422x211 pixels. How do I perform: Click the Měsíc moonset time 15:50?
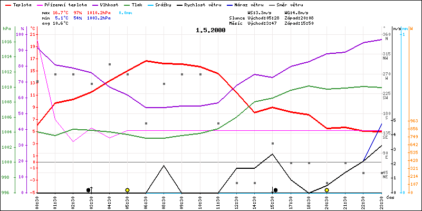[306, 23]
